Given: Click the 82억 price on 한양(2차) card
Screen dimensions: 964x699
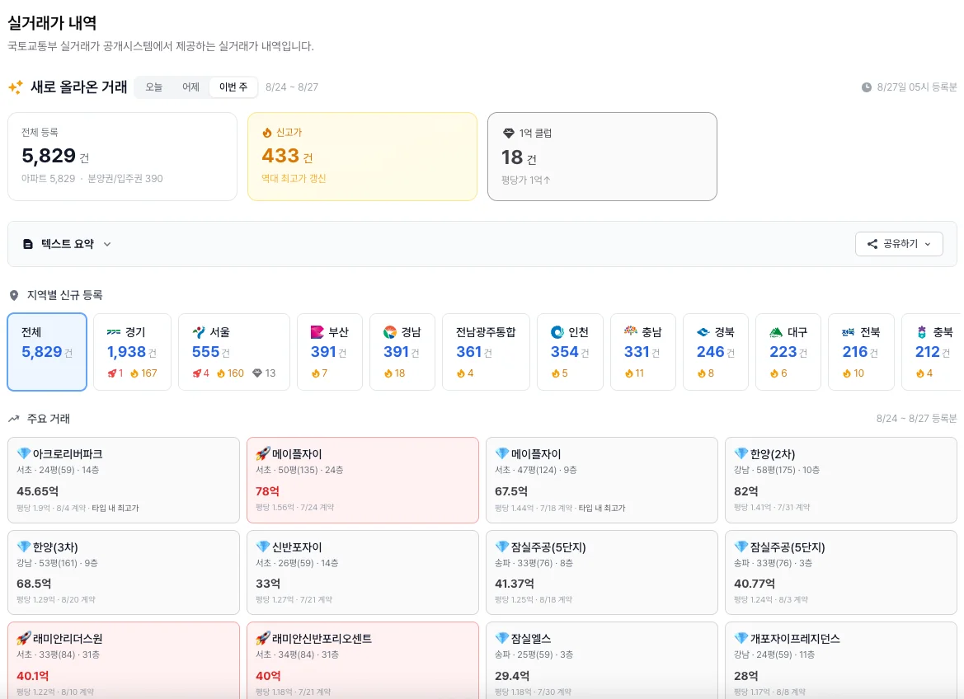Looking at the screenshot, I should (745, 491).
